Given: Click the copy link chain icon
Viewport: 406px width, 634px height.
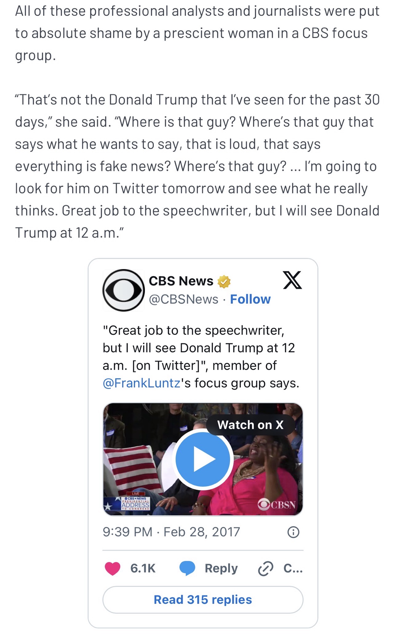Looking at the screenshot, I should click(x=265, y=568).
